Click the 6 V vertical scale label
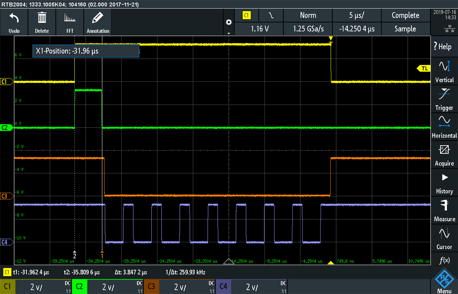The width and height of the screenshot is (458, 294). point(19,55)
